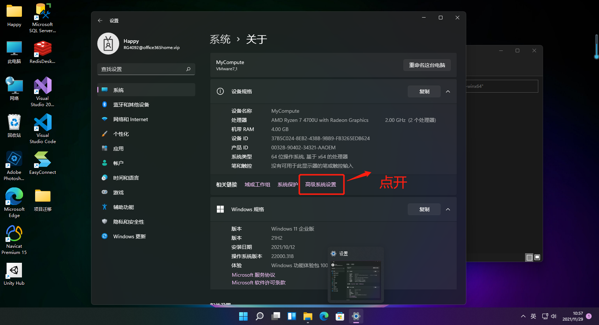Click the winx64 path field in background window

502,86
